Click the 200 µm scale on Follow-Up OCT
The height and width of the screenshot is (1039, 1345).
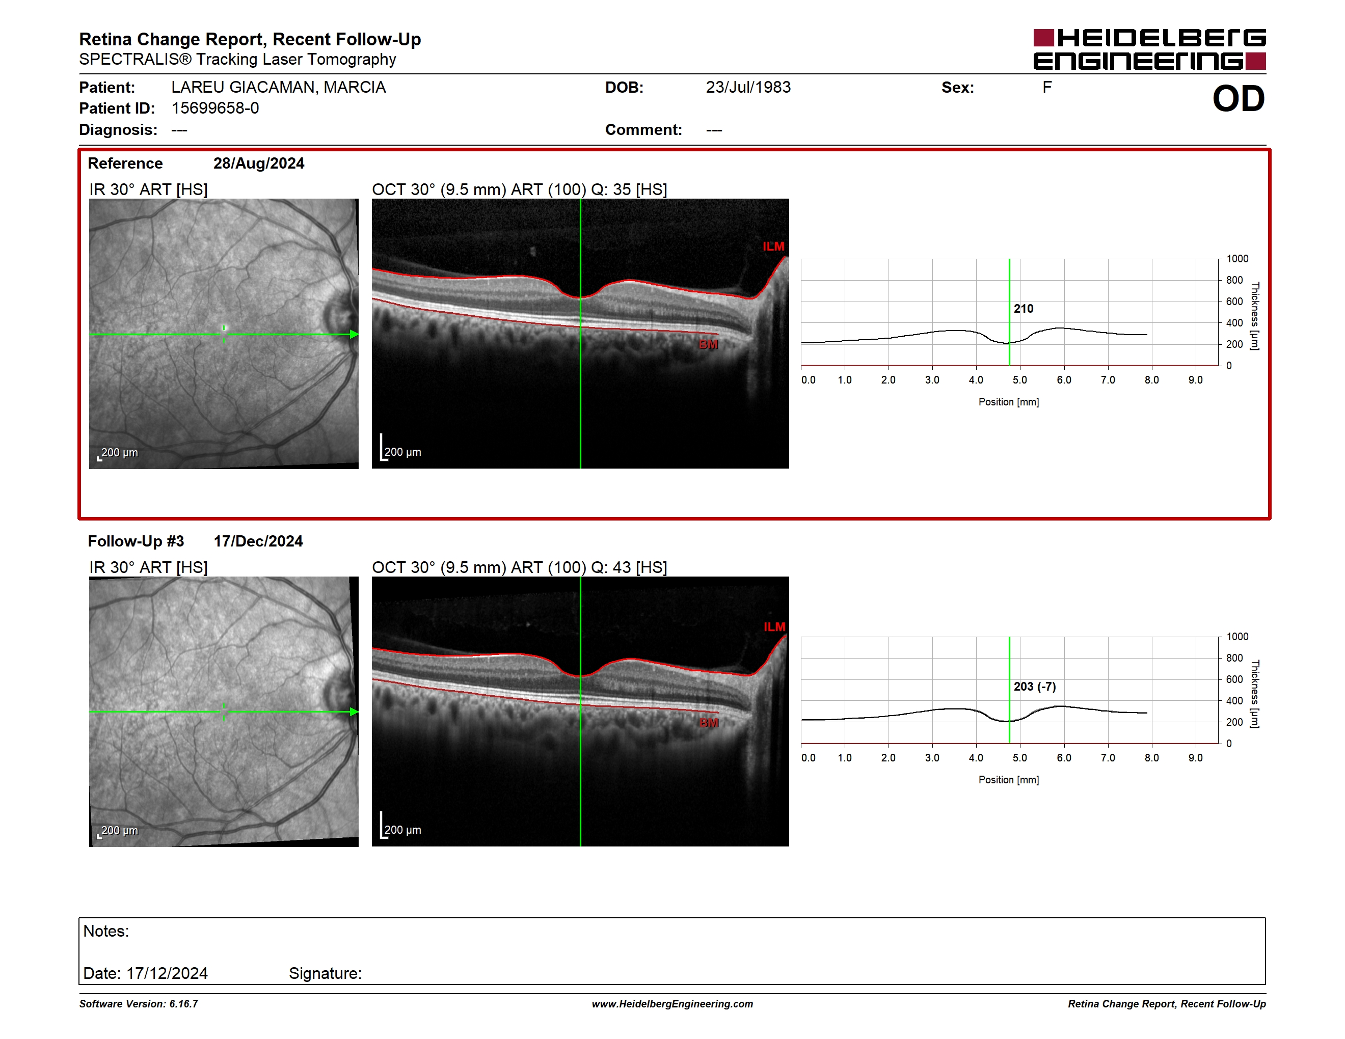coord(400,827)
